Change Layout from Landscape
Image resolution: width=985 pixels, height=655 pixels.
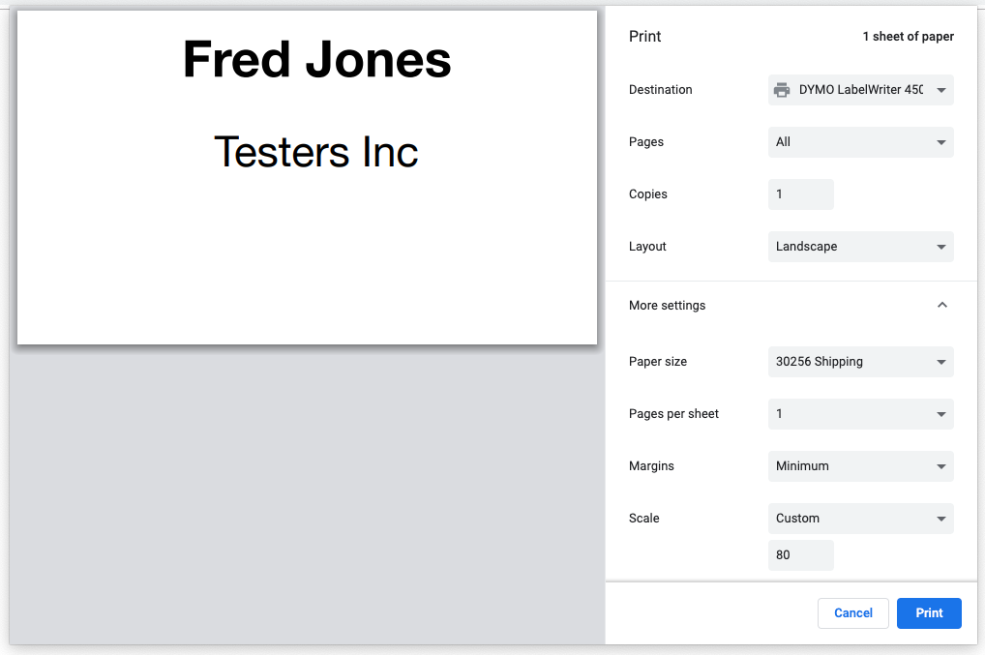tap(860, 246)
